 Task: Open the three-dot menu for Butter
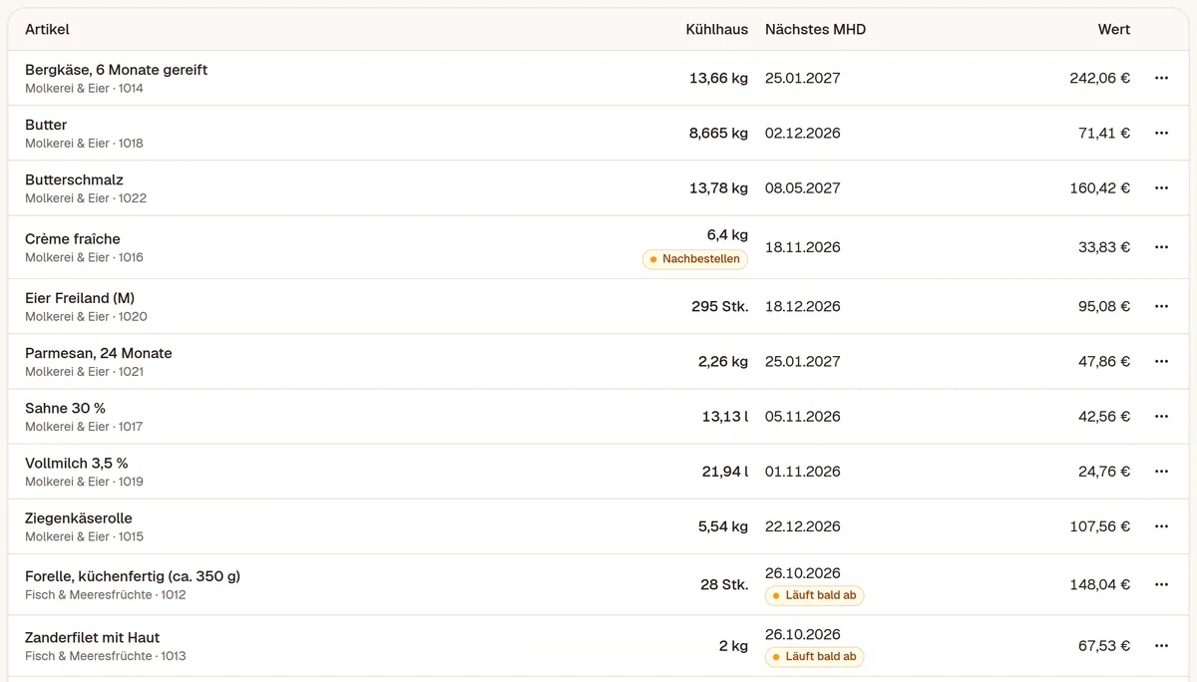1161,133
